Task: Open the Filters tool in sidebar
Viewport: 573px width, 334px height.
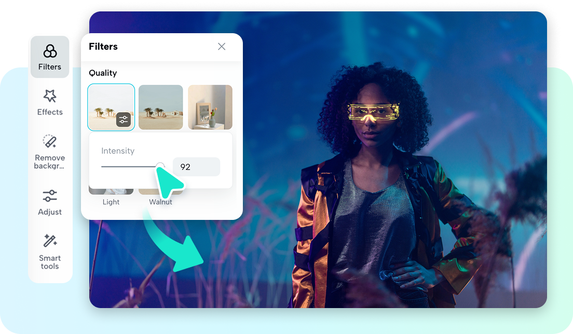Action: point(50,57)
